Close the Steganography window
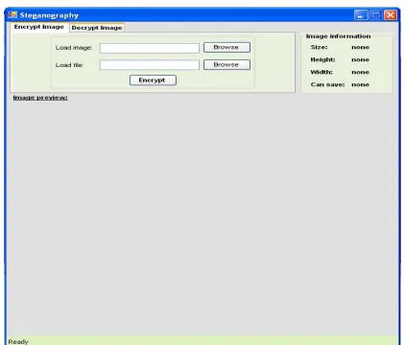 [391, 15]
